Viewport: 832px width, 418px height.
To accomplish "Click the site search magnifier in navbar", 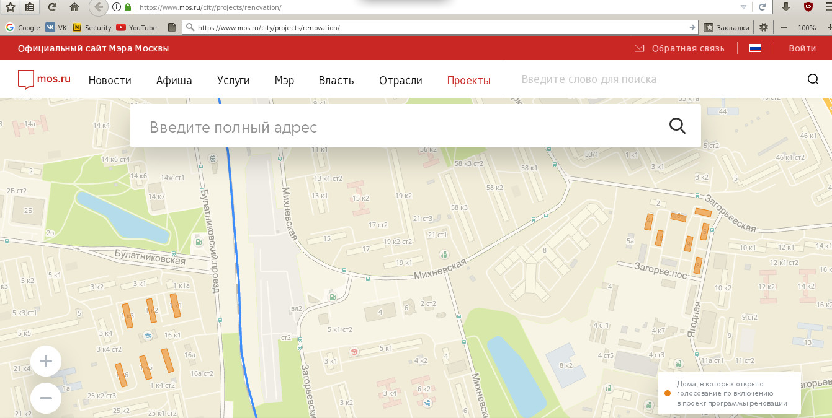I will [x=813, y=79].
